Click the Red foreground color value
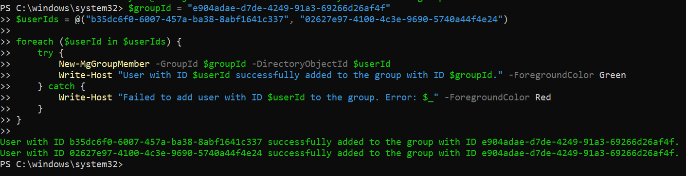This screenshot has height=176, width=686. click(x=543, y=97)
